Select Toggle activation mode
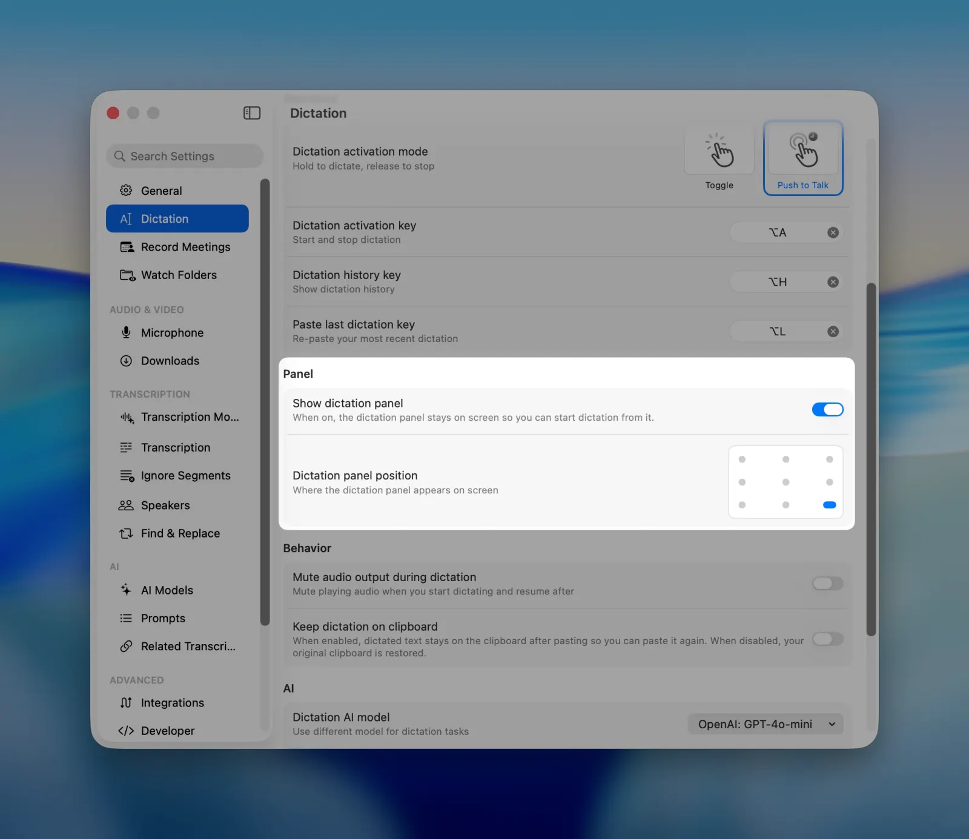The image size is (969, 839). [719, 160]
